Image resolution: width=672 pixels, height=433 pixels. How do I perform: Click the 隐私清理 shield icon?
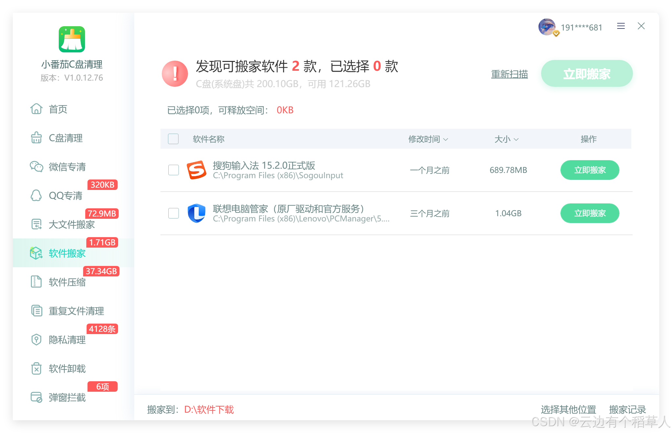[36, 340]
